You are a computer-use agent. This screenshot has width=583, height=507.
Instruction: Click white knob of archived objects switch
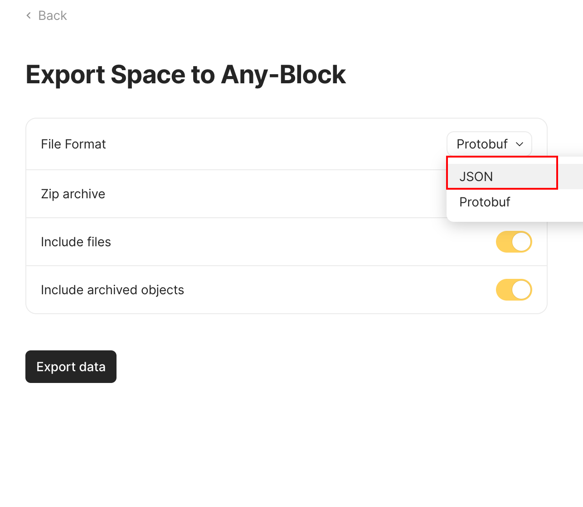(x=521, y=290)
